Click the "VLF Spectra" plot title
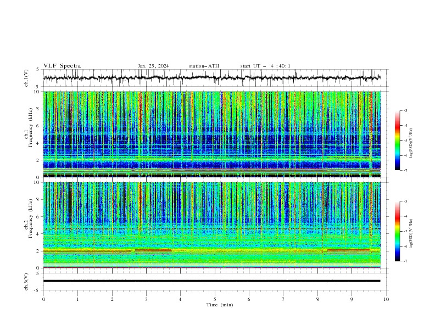Image resolution: width=435 pixels, height=336 pixels. 62,66
